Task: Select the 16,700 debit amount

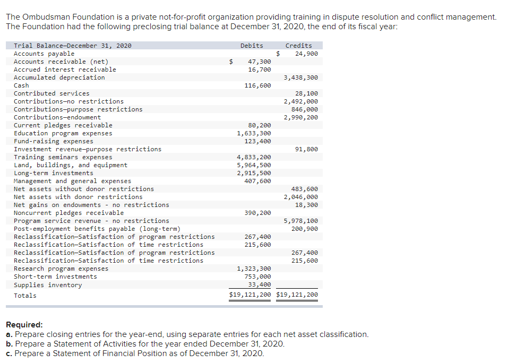Action: (x=260, y=70)
